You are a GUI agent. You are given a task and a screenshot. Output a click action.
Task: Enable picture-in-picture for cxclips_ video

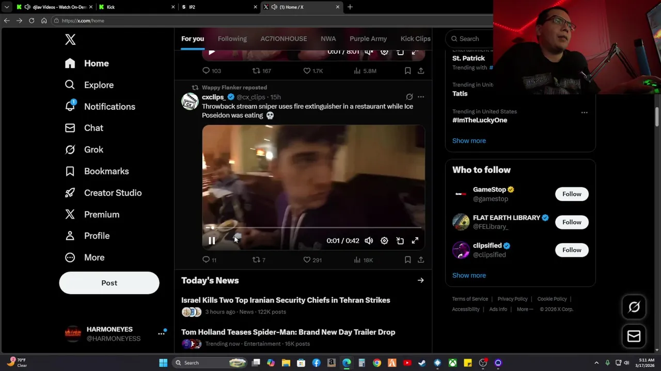400,241
